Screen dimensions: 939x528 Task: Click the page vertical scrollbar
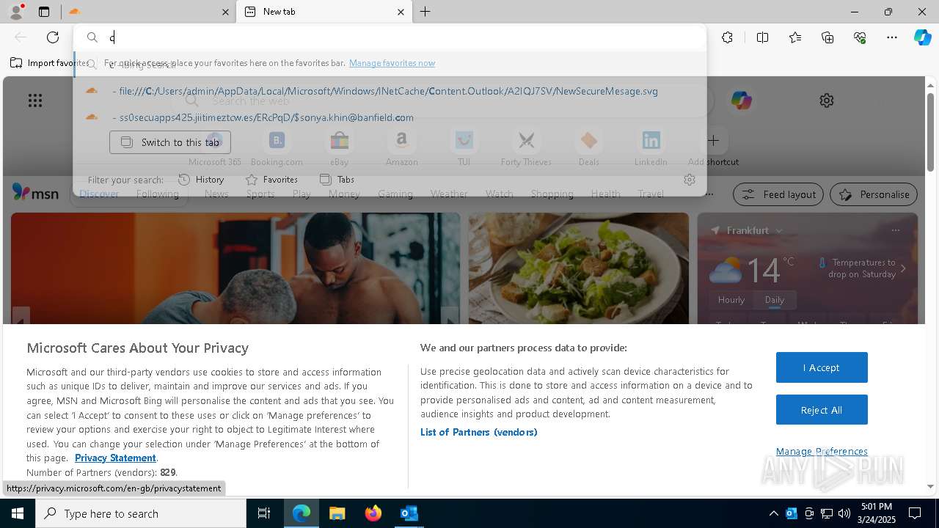(930, 132)
